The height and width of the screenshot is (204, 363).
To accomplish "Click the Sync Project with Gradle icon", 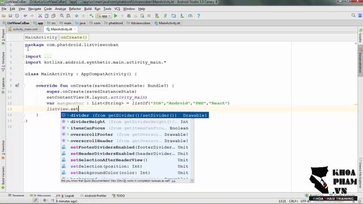I will click(165, 16).
